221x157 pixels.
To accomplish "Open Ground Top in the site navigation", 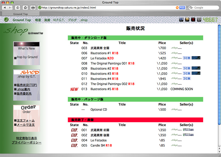I will [22, 20].
